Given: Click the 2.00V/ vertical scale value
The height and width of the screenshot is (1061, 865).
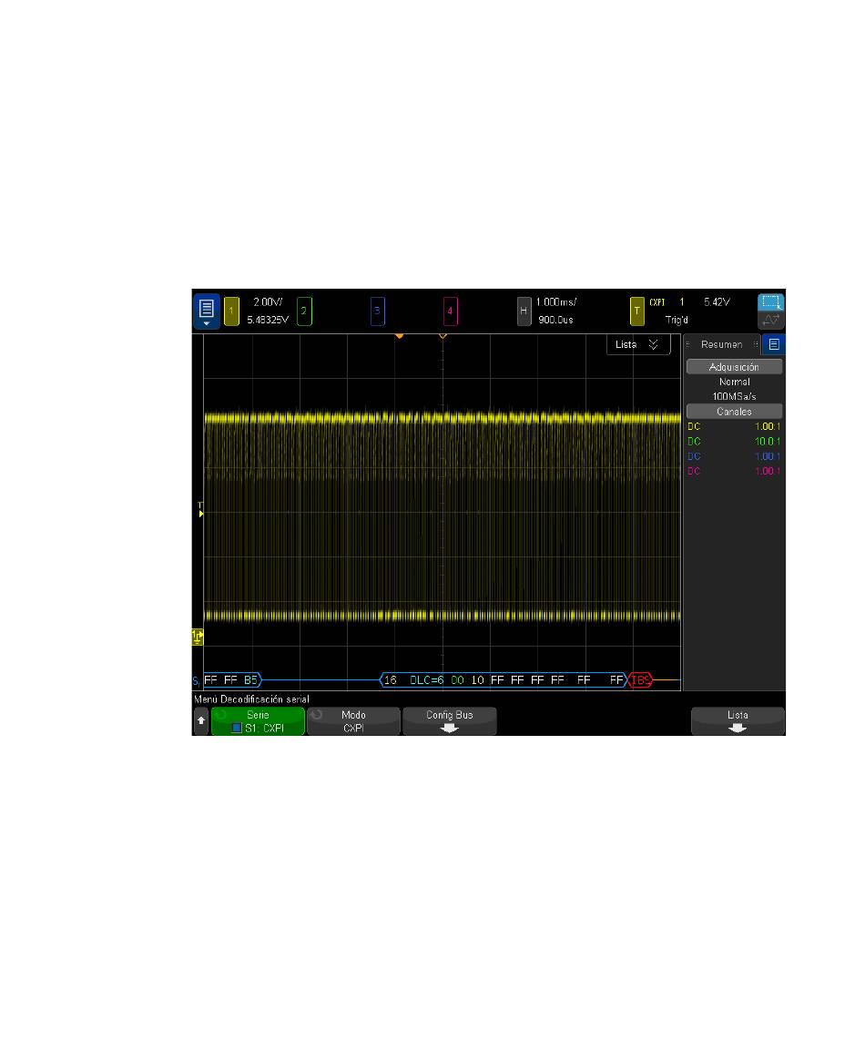Looking at the screenshot, I should [x=268, y=301].
